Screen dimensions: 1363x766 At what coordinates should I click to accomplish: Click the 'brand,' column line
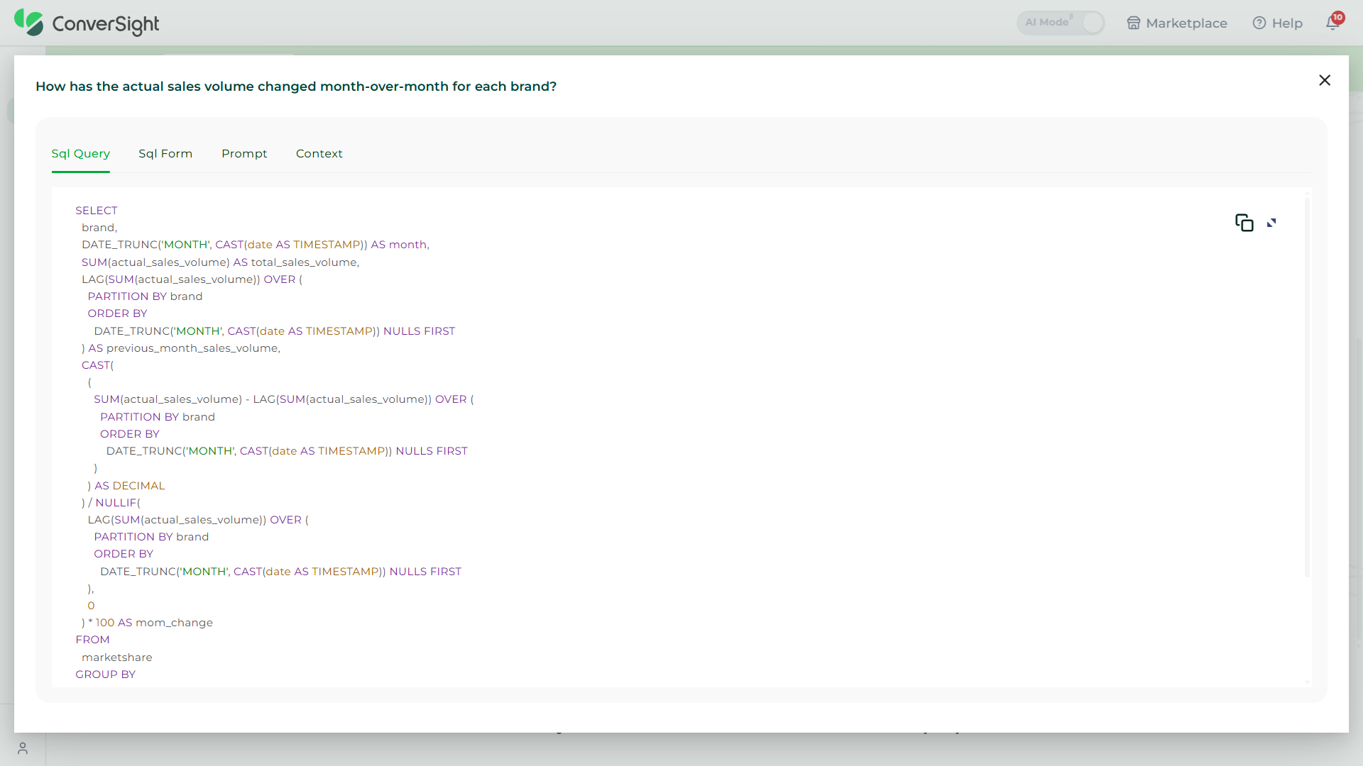pos(99,228)
